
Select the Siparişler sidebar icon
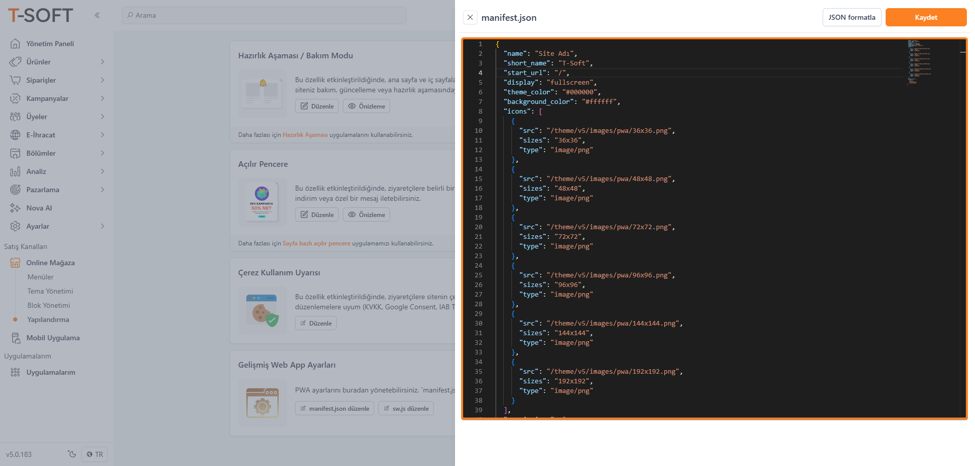16,80
